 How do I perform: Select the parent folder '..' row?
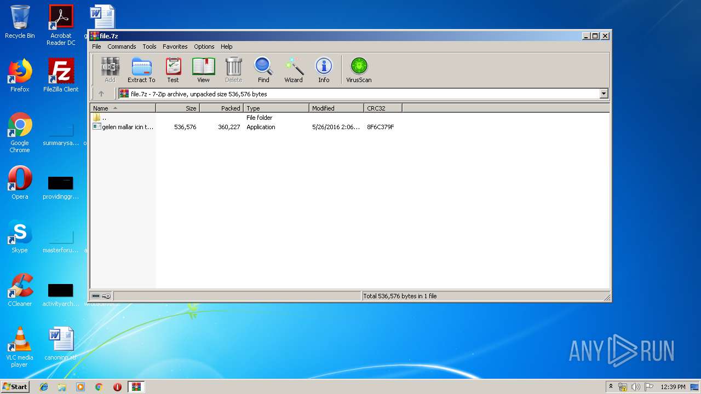pos(350,118)
